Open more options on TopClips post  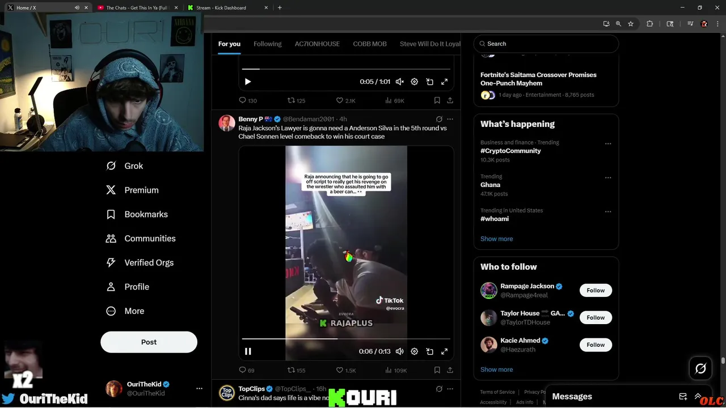pos(450,389)
